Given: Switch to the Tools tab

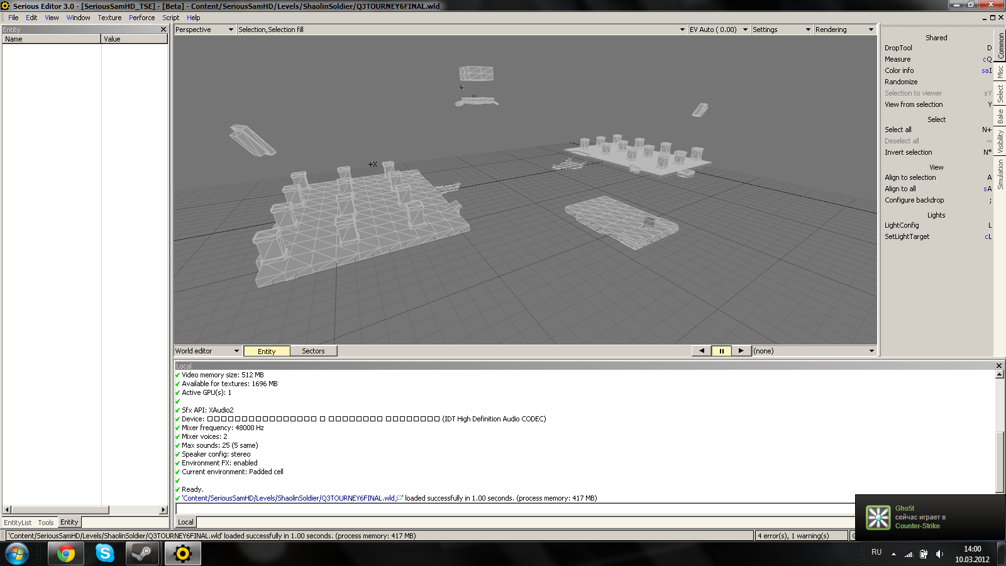Looking at the screenshot, I should click(46, 523).
